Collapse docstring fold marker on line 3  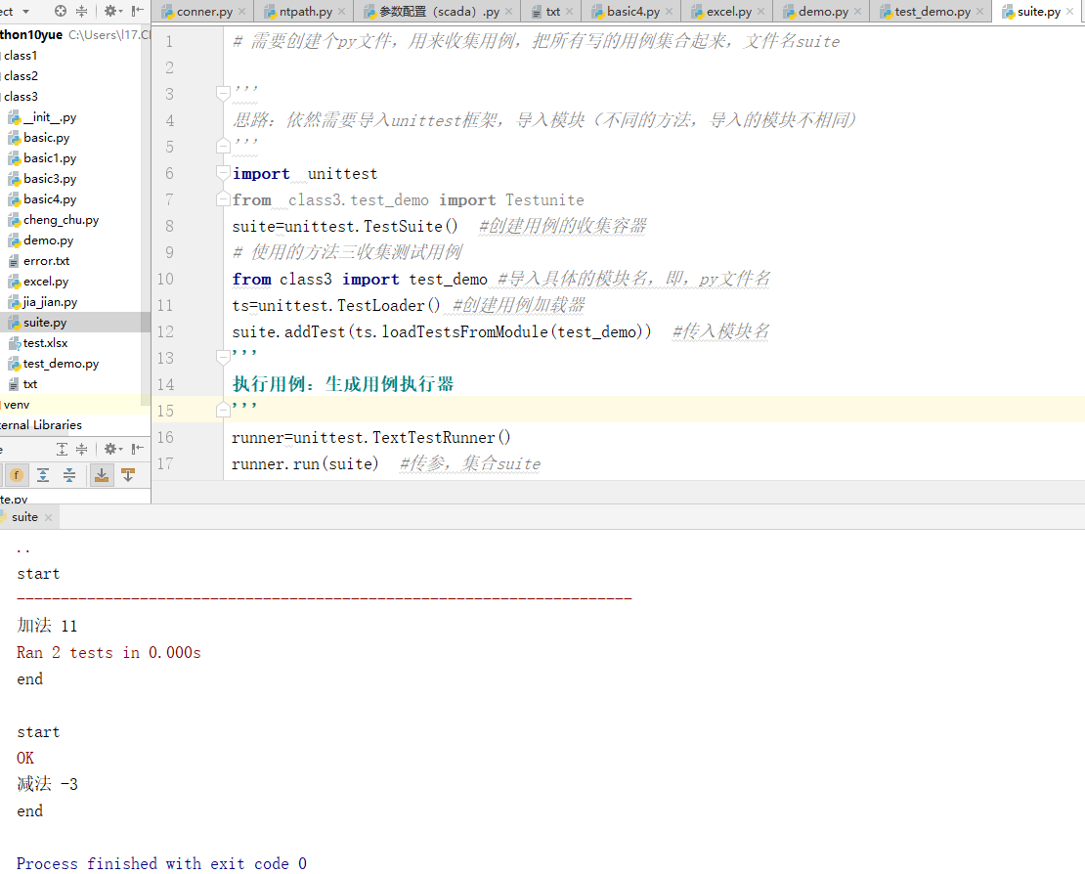click(x=223, y=93)
